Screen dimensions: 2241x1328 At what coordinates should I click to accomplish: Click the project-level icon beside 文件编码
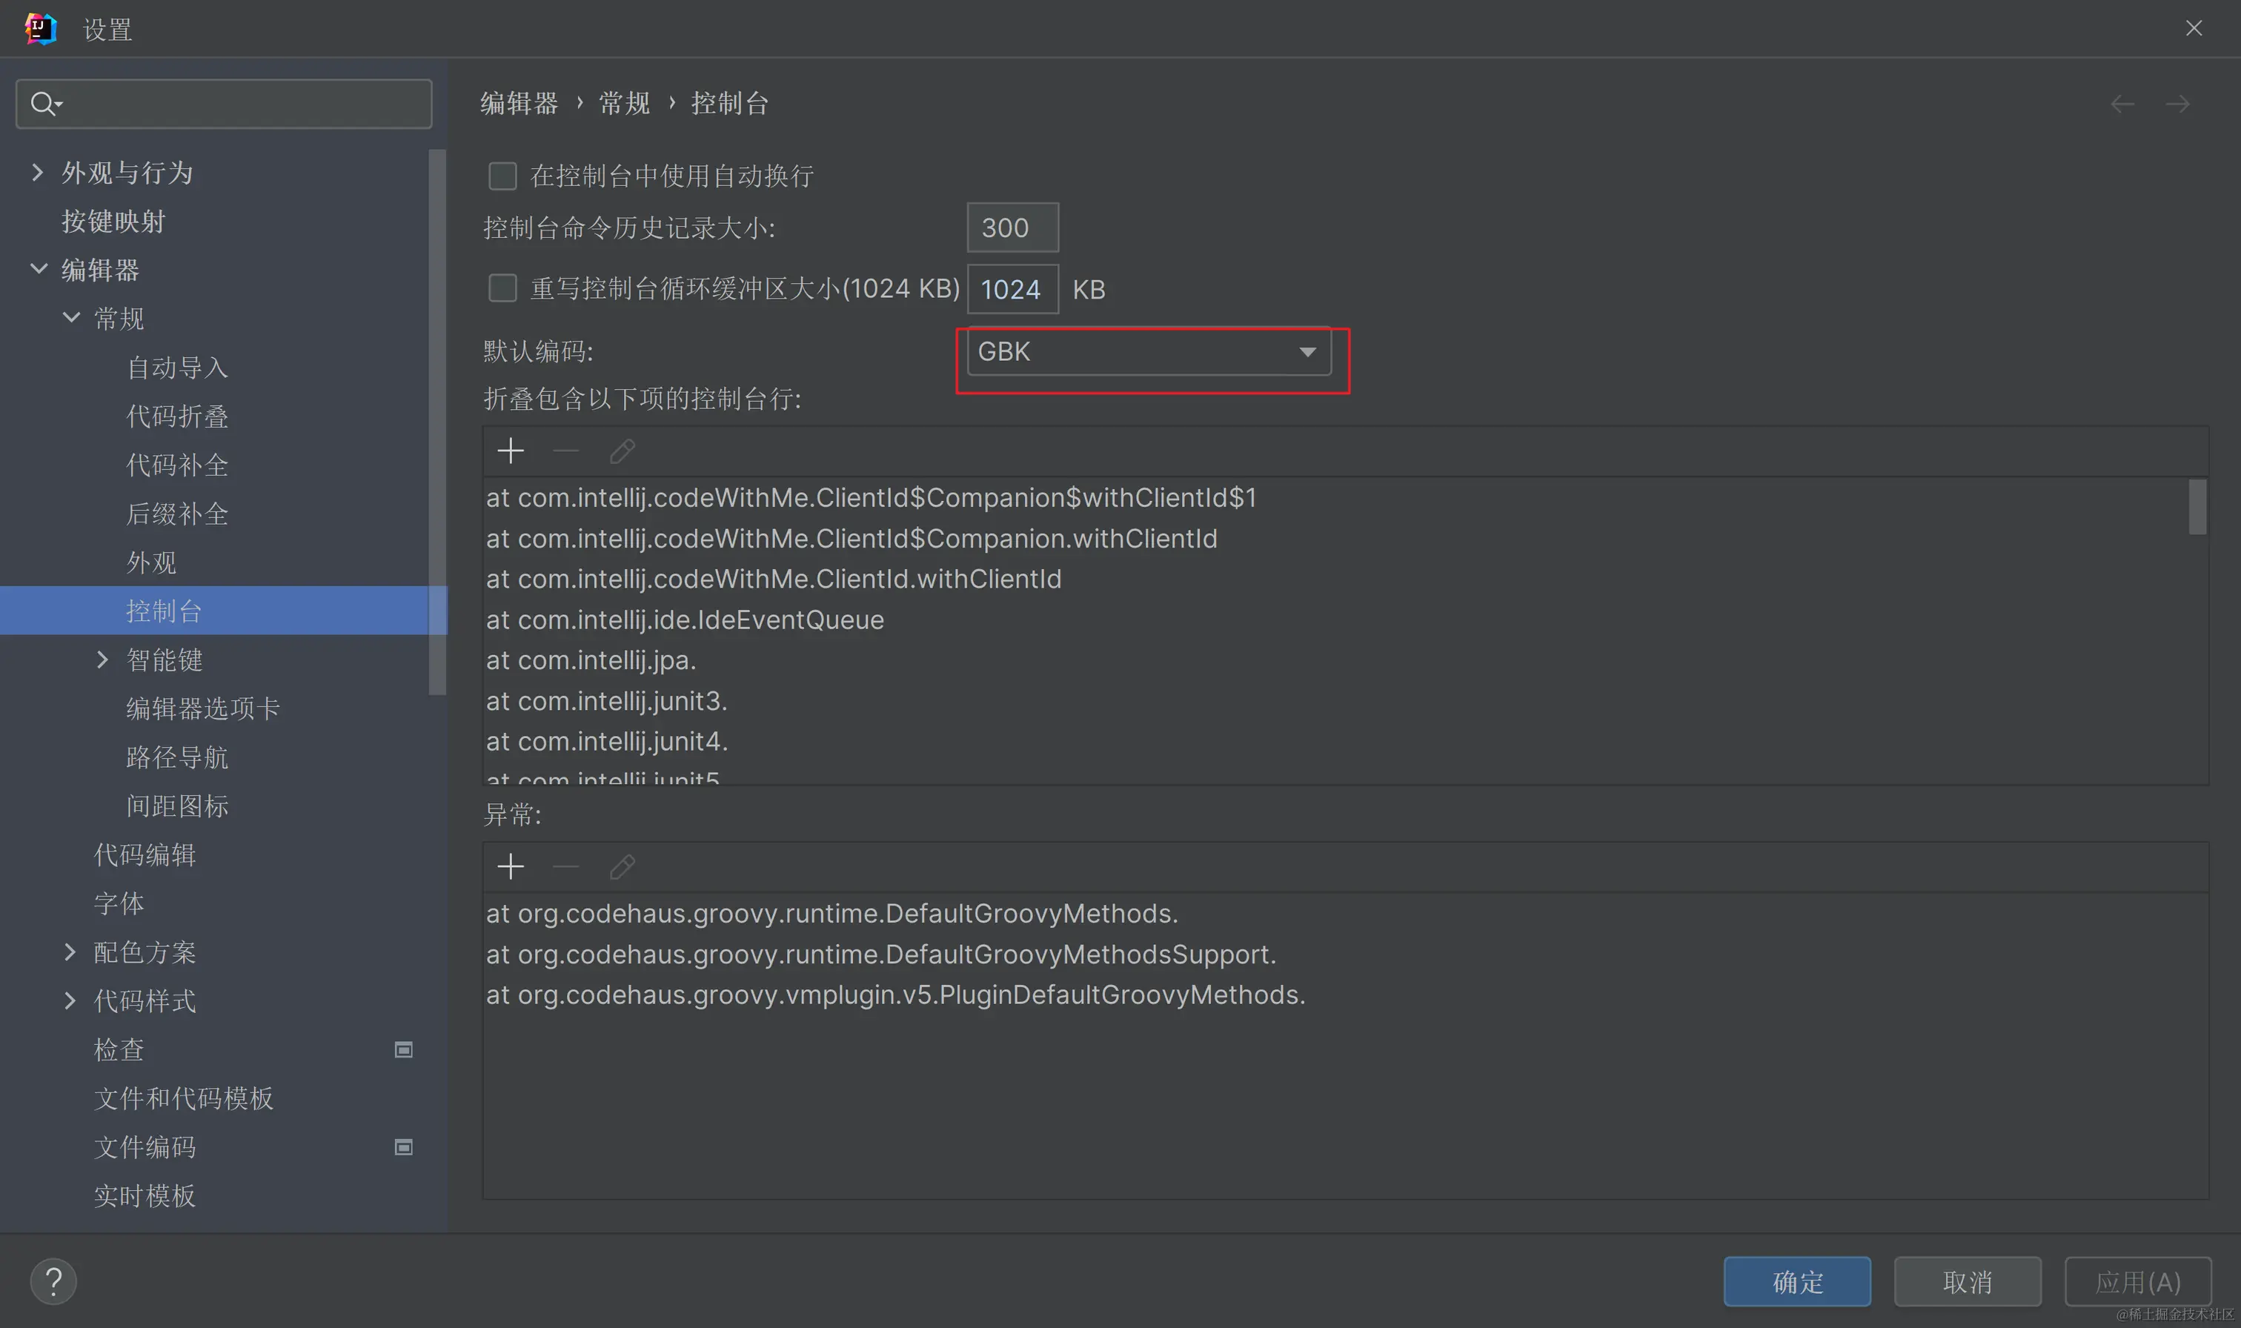pyautogui.click(x=403, y=1147)
